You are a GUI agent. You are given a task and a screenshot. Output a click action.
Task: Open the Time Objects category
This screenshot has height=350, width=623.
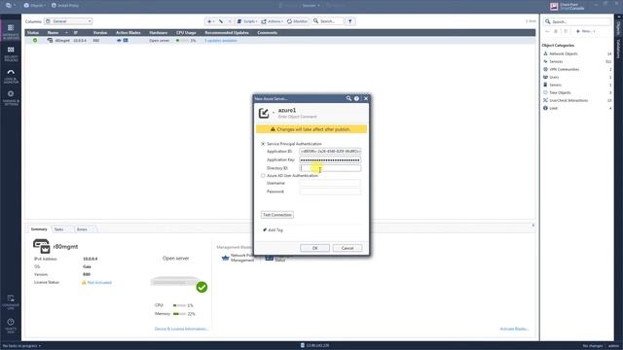coord(560,92)
